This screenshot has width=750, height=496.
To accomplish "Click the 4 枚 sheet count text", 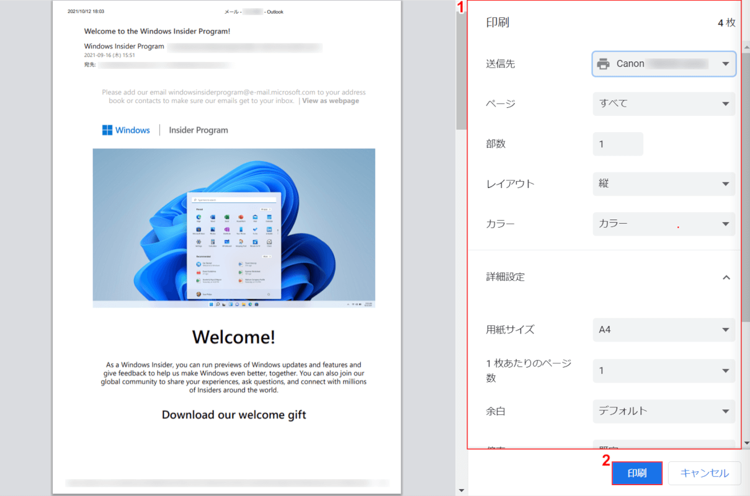I will point(726,22).
